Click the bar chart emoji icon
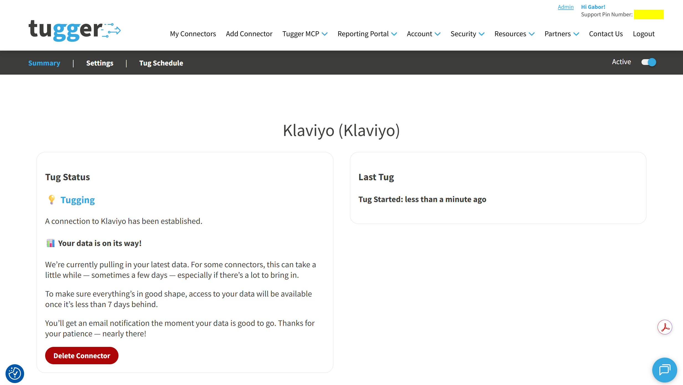 click(x=50, y=243)
